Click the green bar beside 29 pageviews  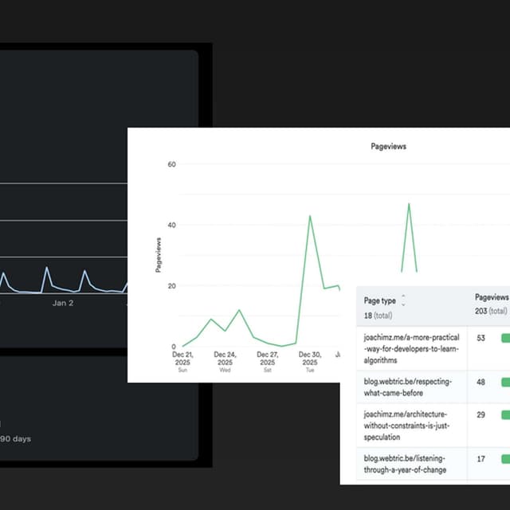505,415
